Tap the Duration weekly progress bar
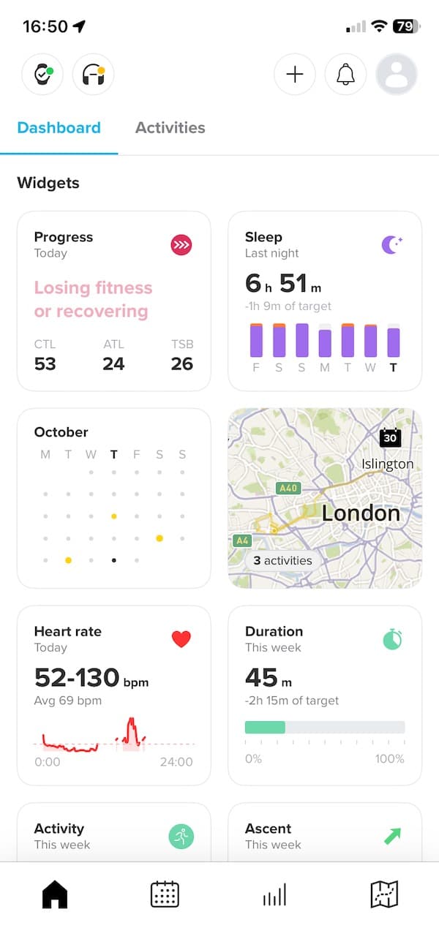The image size is (439, 950). point(325,727)
